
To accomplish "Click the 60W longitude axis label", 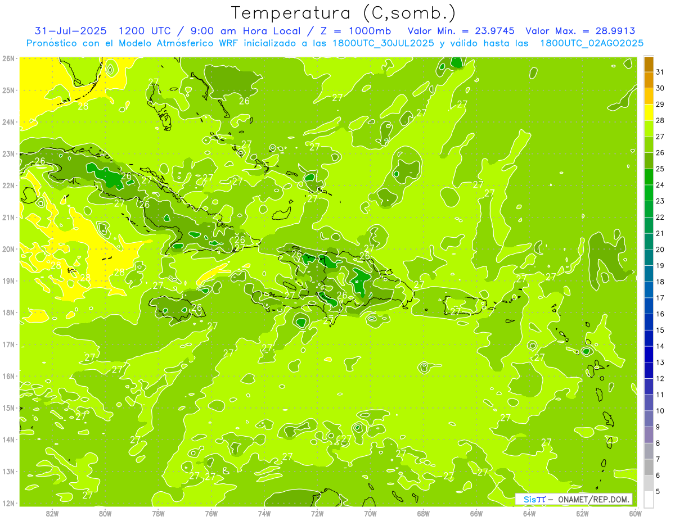I will [x=635, y=513].
